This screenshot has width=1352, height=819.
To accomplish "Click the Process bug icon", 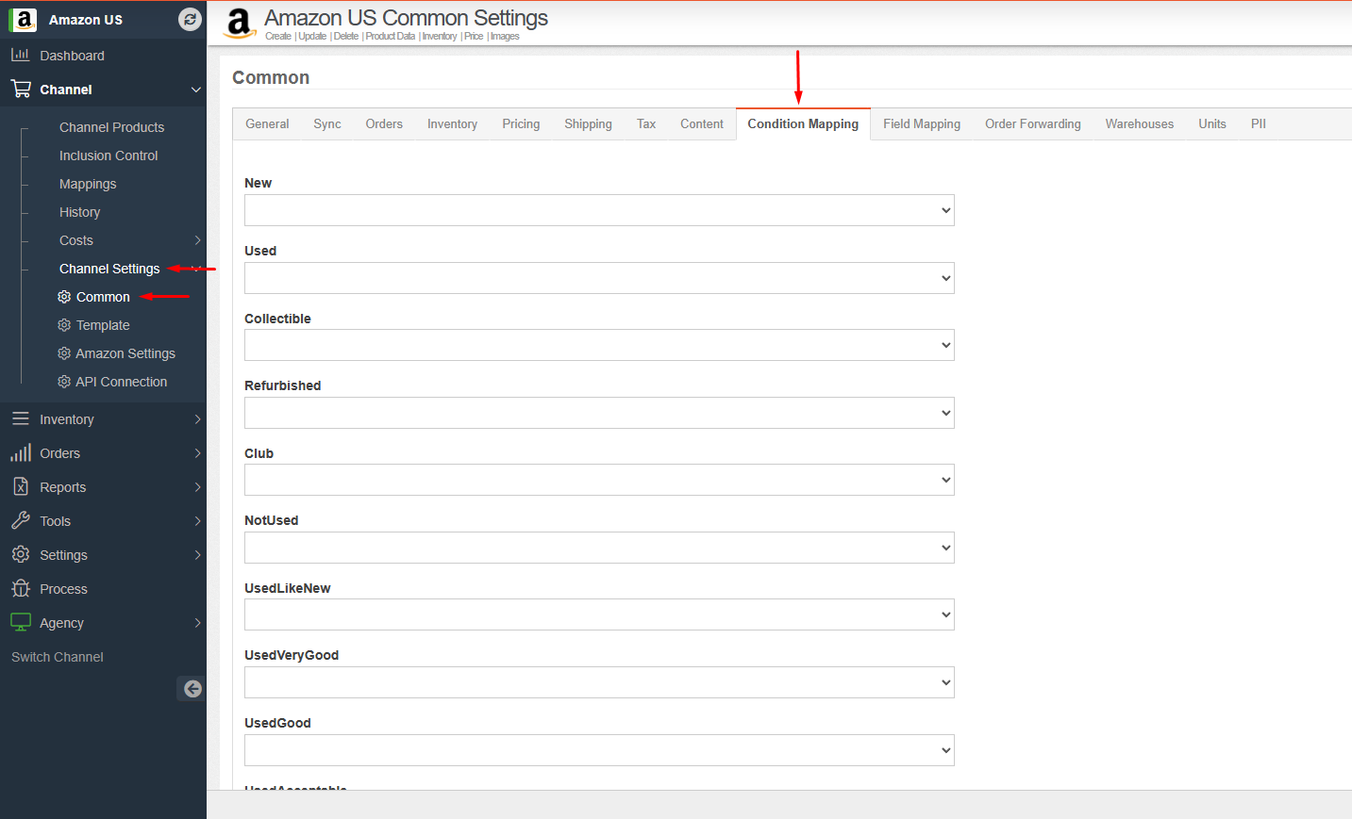I will point(21,588).
